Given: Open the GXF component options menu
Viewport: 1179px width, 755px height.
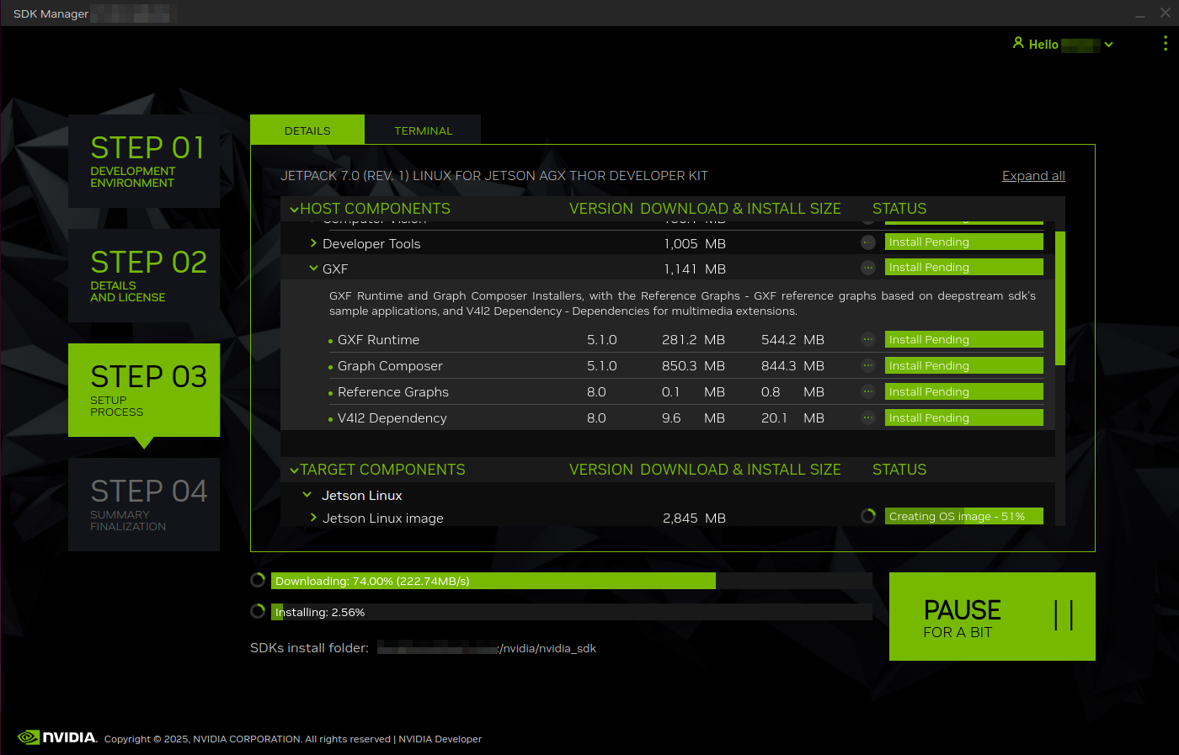Looking at the screenshot, I should click(x=868, y=268).
